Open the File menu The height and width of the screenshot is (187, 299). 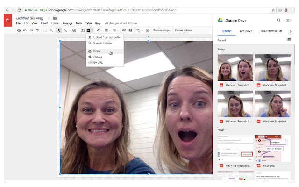(18, 23)
